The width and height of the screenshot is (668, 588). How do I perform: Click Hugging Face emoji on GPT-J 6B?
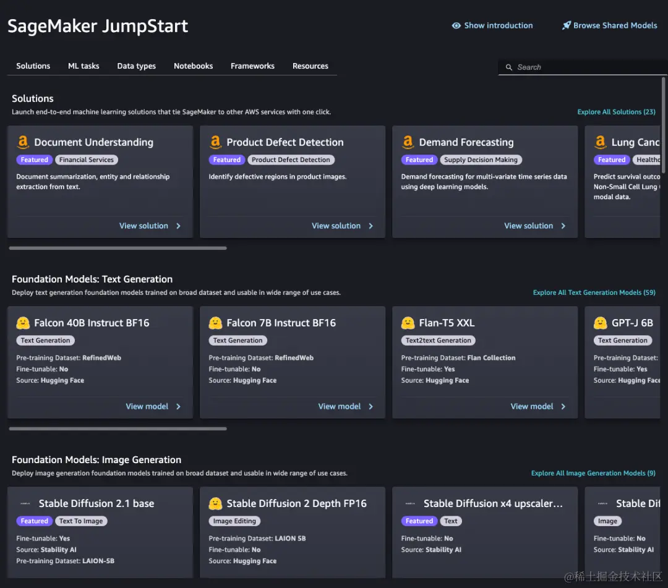[601, 323]
